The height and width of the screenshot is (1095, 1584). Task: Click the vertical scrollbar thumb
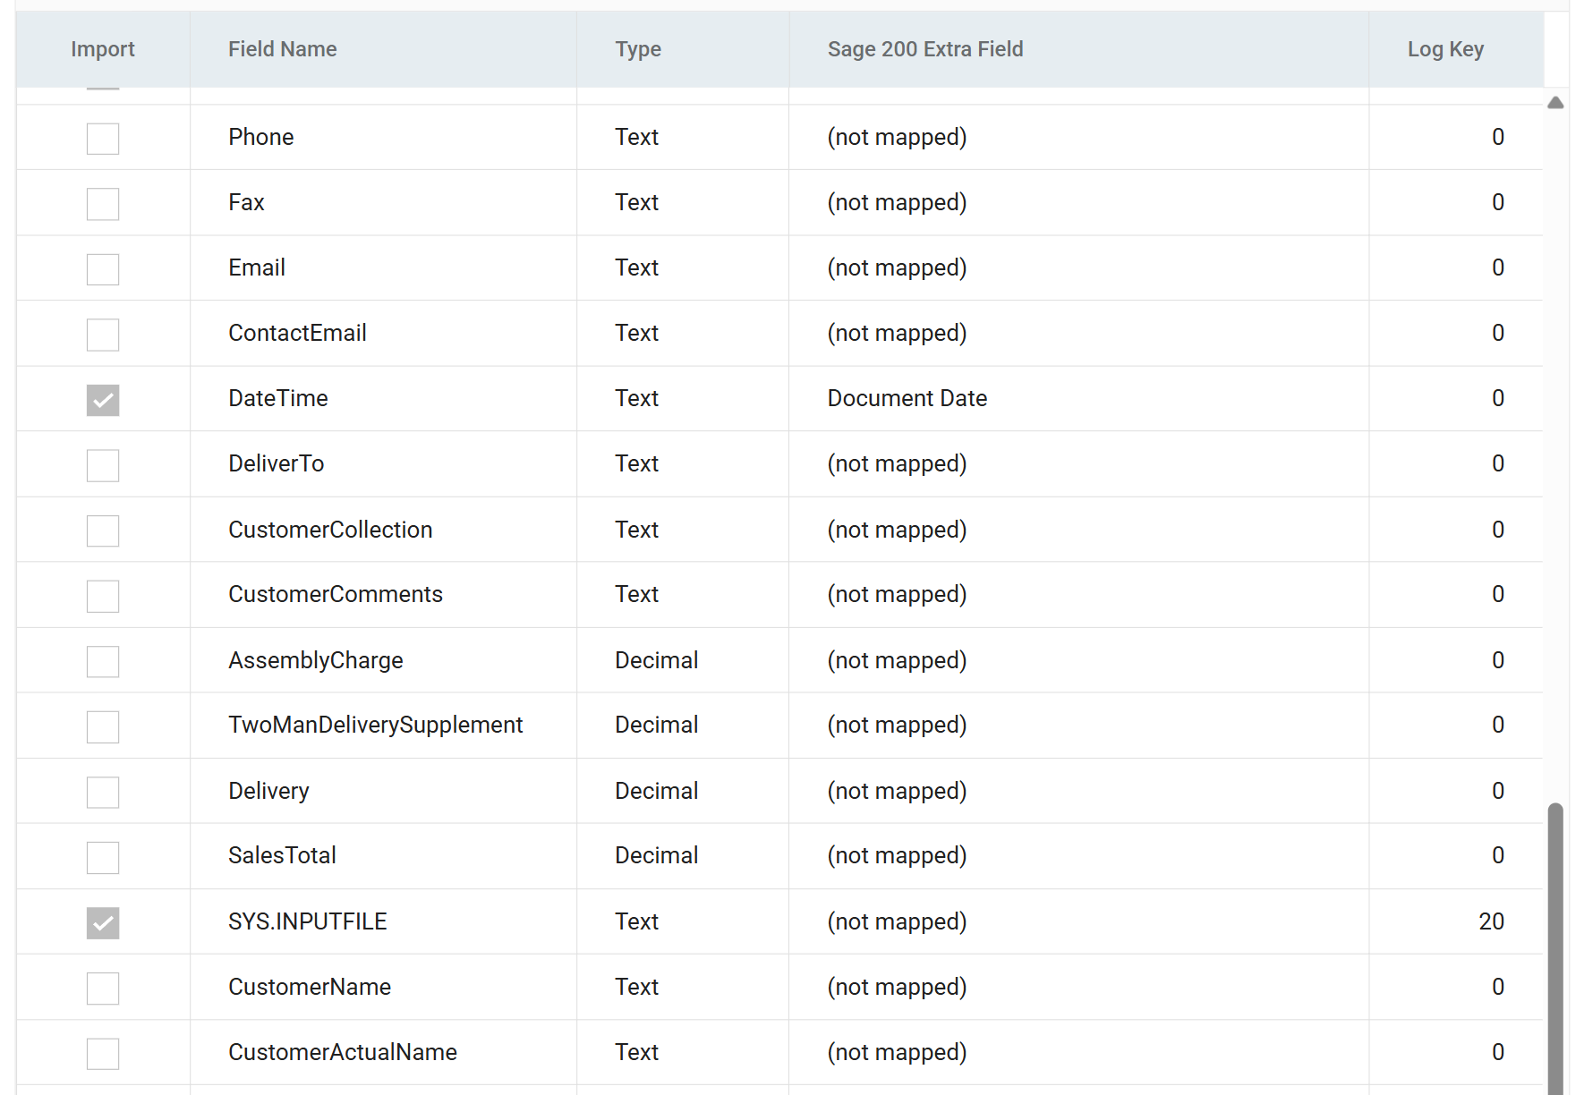1555,948
